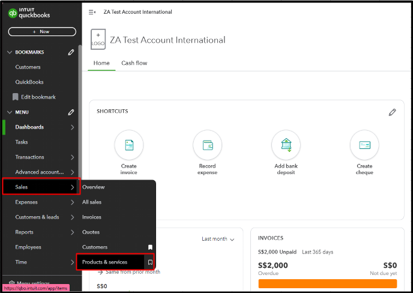Click the S$0 Not due yet amount
This screenshot has width=413, height=293.
(x=390, y=265)
